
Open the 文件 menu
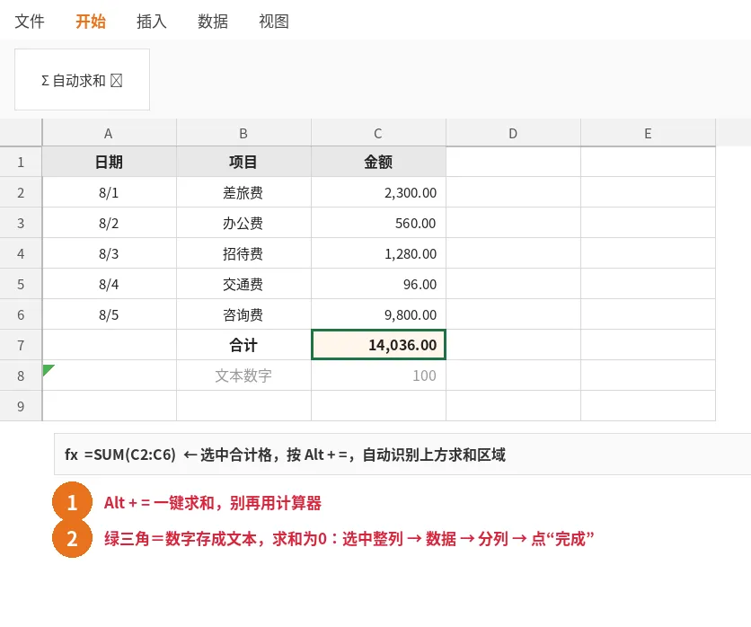point(30,21)
